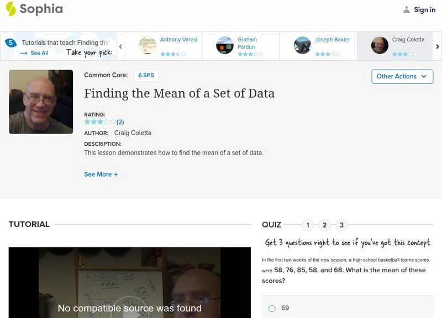Click the Sign in user icon
This screenshot has height=318, width=442.
click(x=407, y=9)
